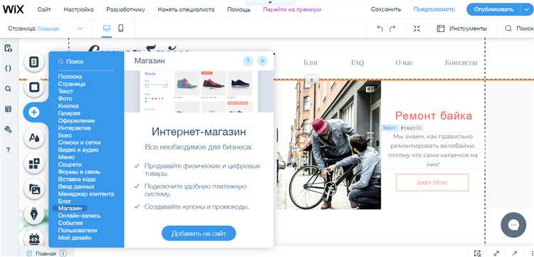The width and height of the screenshot is (534, 257).
Task: Open the chat bubble button
Action: point(513,225)
